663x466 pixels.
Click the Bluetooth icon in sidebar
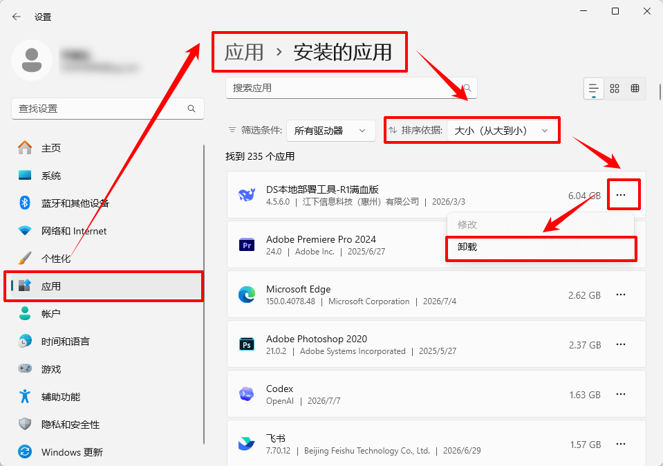click(25, 203)
